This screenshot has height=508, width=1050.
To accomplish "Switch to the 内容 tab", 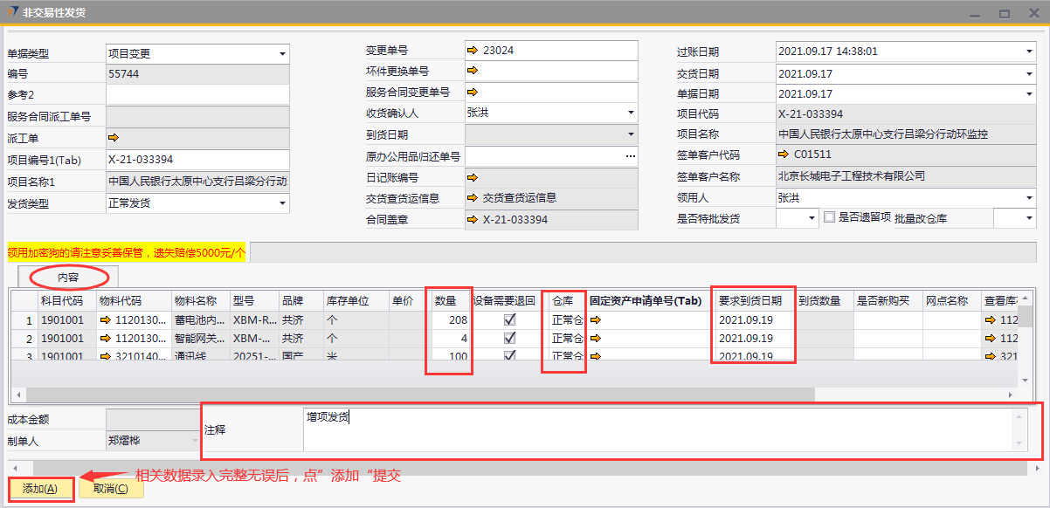I will click(69, 278).
